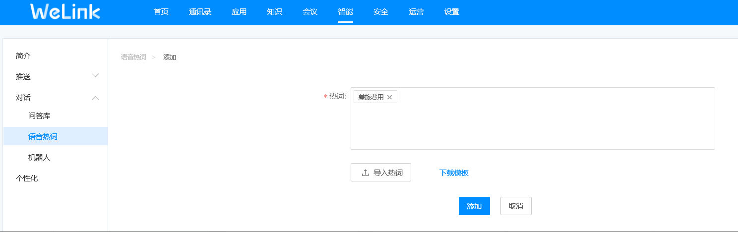Select 机器人 in the sidebar
Screen dimensions: 738x232
[39, 158]
